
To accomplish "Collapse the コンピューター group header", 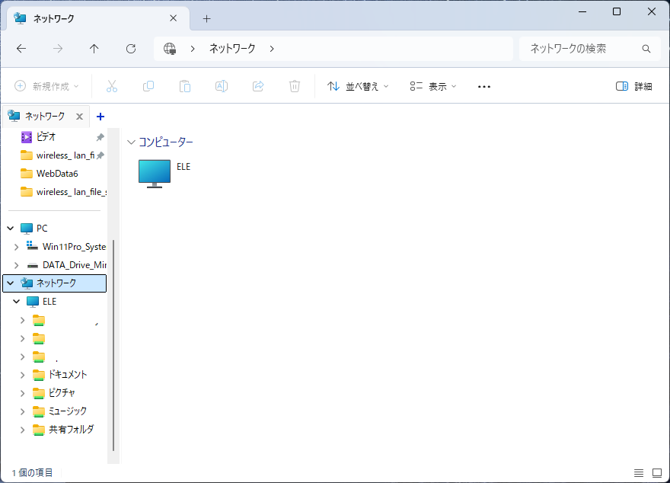I will [132, 142].
